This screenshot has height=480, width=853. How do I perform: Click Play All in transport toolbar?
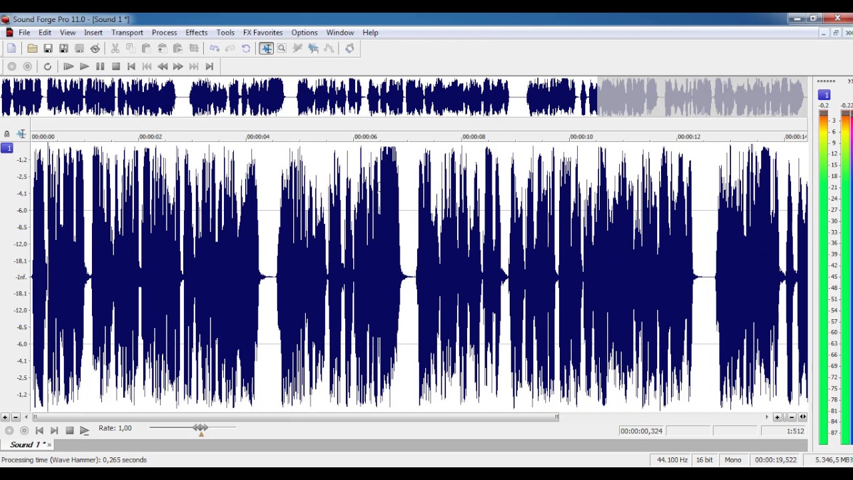tap(68, 67)
